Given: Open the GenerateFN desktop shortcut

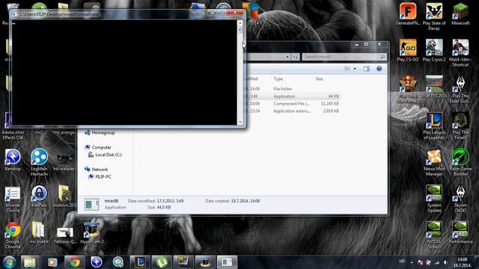Looking at the screenshot, I should click(408, 14).
